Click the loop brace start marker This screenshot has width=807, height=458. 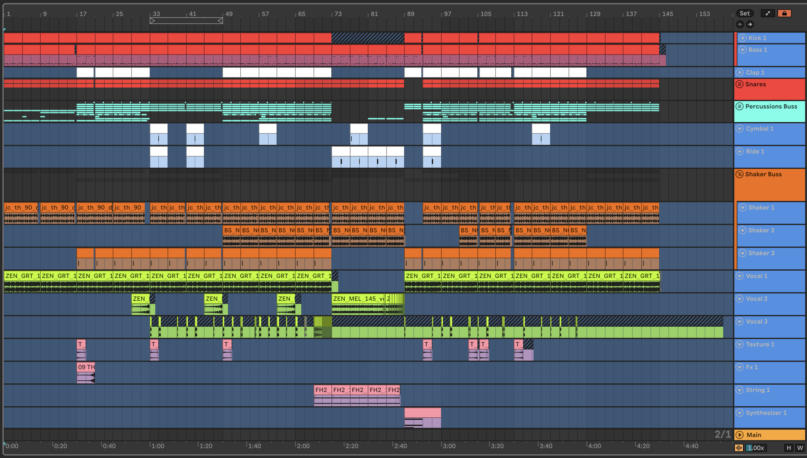tap(152, 21)
